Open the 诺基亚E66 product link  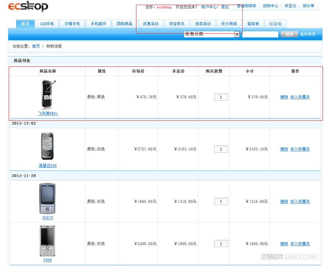(48, 165)
